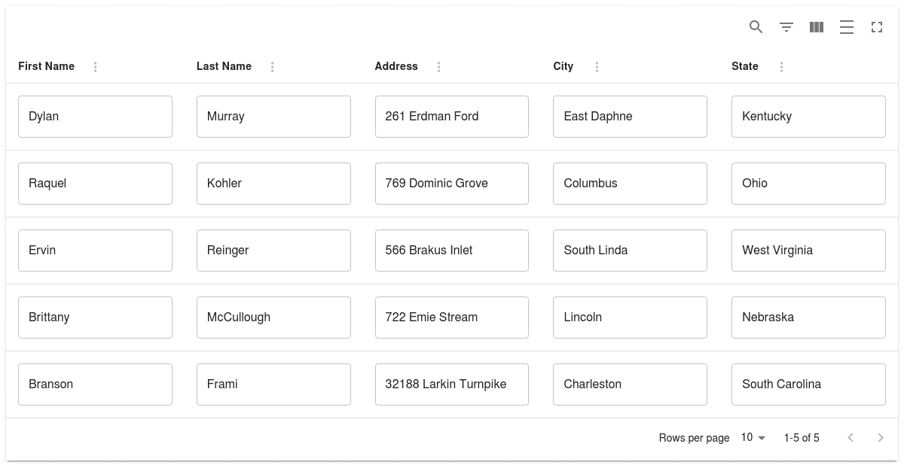Open the show/hide columns selector
Screen dimensions: 904x474
click(x=816, y=27)
